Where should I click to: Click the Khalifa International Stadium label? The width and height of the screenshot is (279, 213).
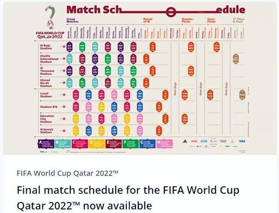click(x=49, y=59)
